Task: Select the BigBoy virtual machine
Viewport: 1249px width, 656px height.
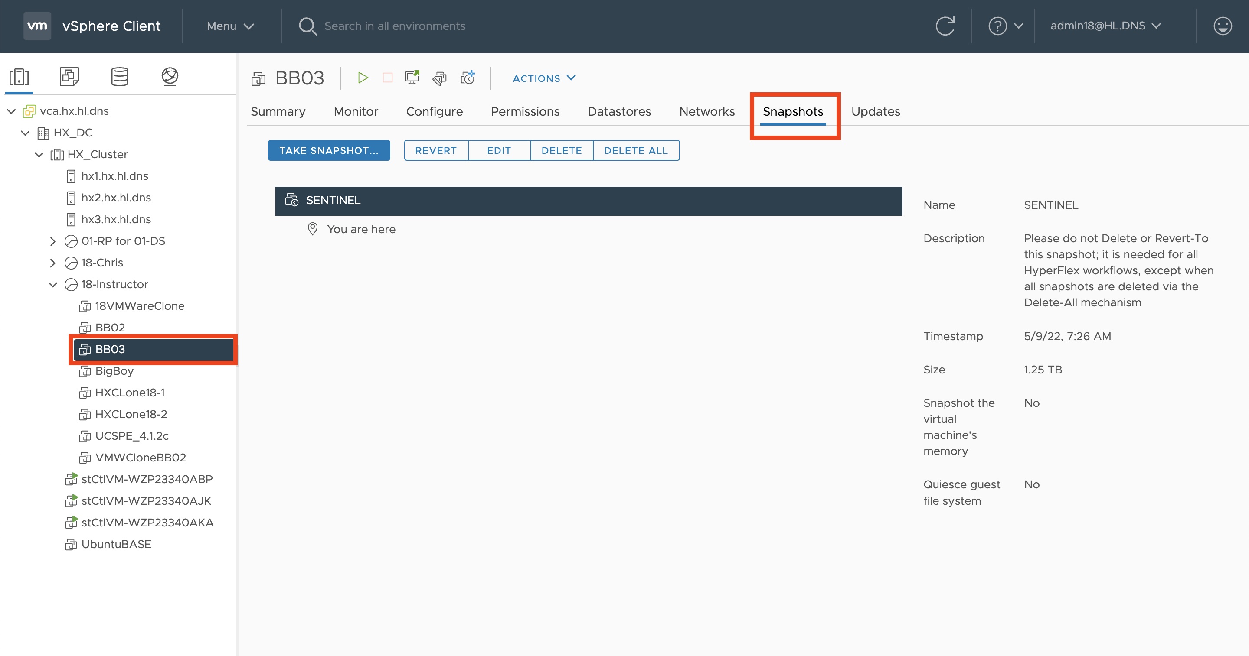Action: (114, 370)
